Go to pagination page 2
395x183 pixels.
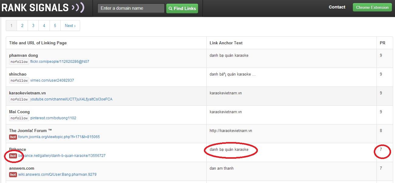click(22, 26)
